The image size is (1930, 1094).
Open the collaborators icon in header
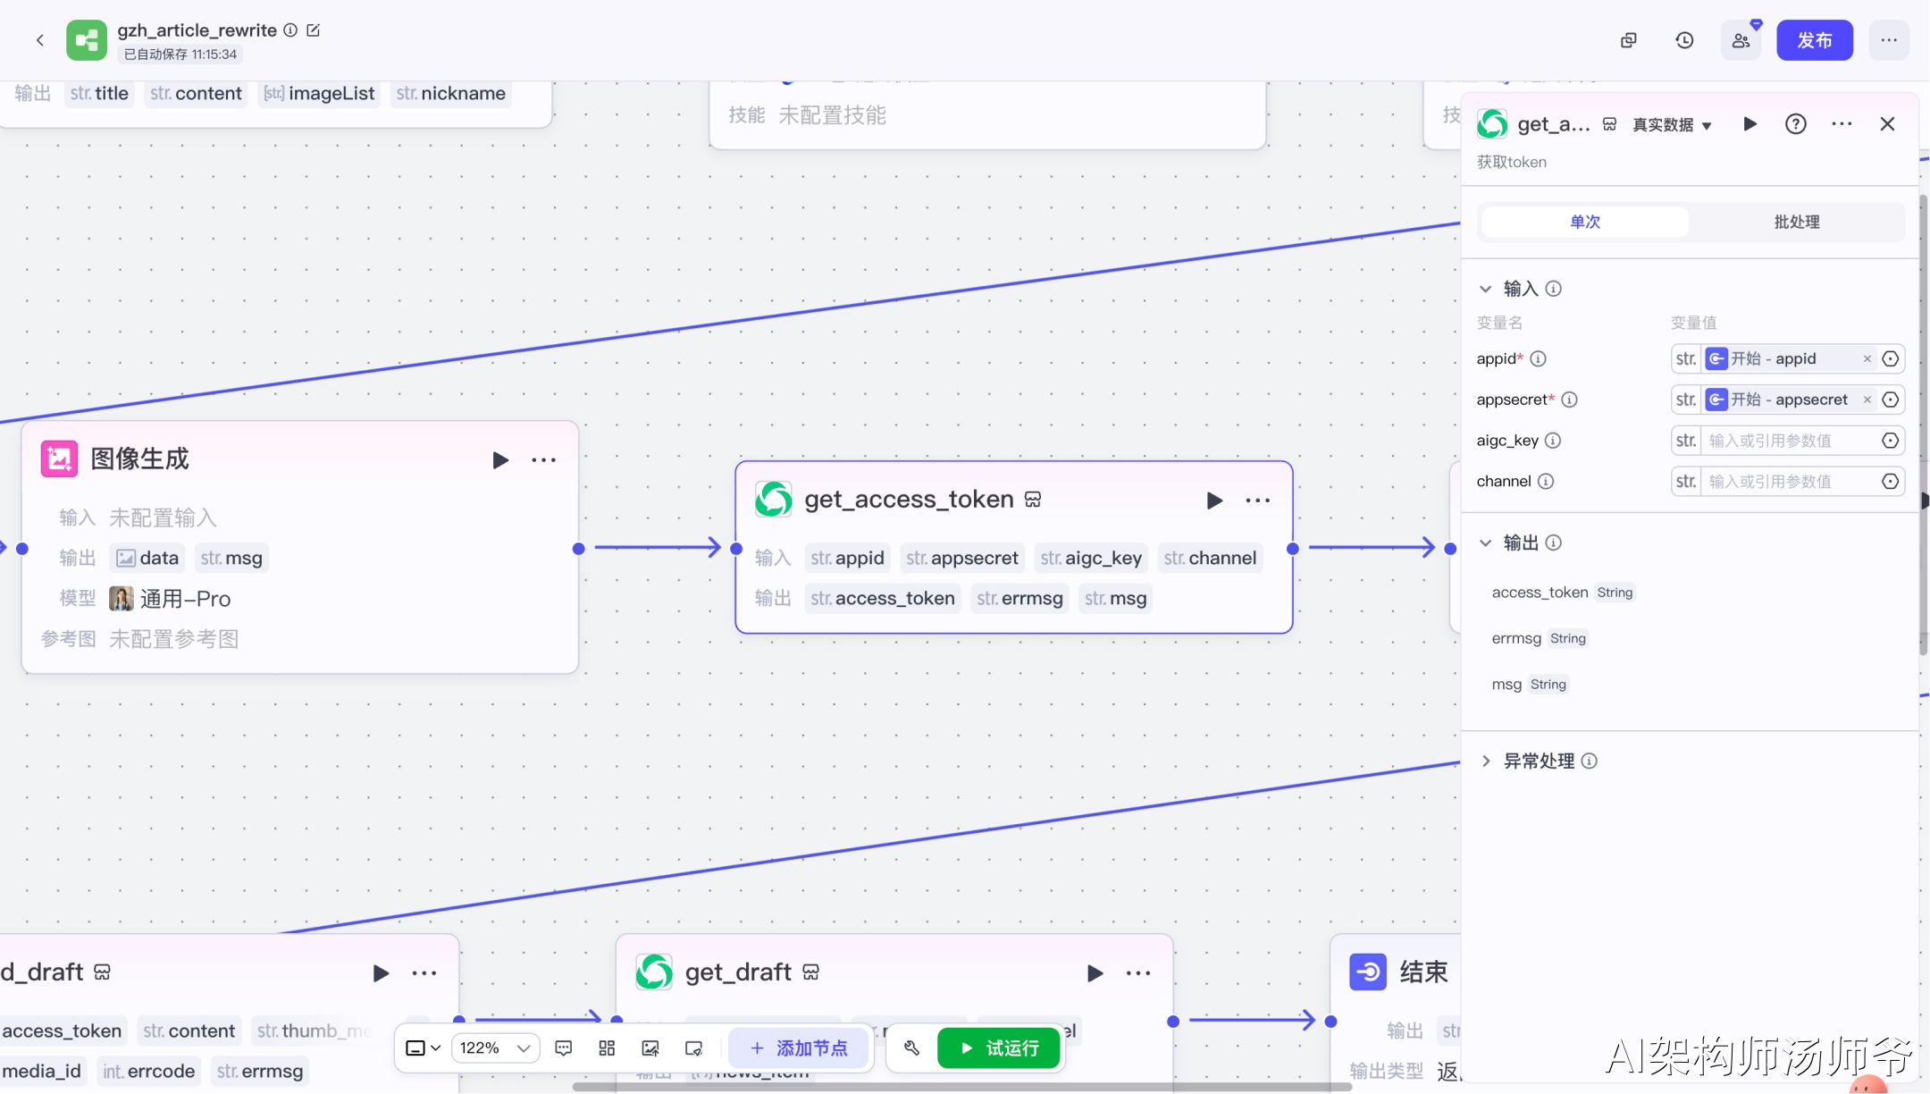[x=1741, y=40]
